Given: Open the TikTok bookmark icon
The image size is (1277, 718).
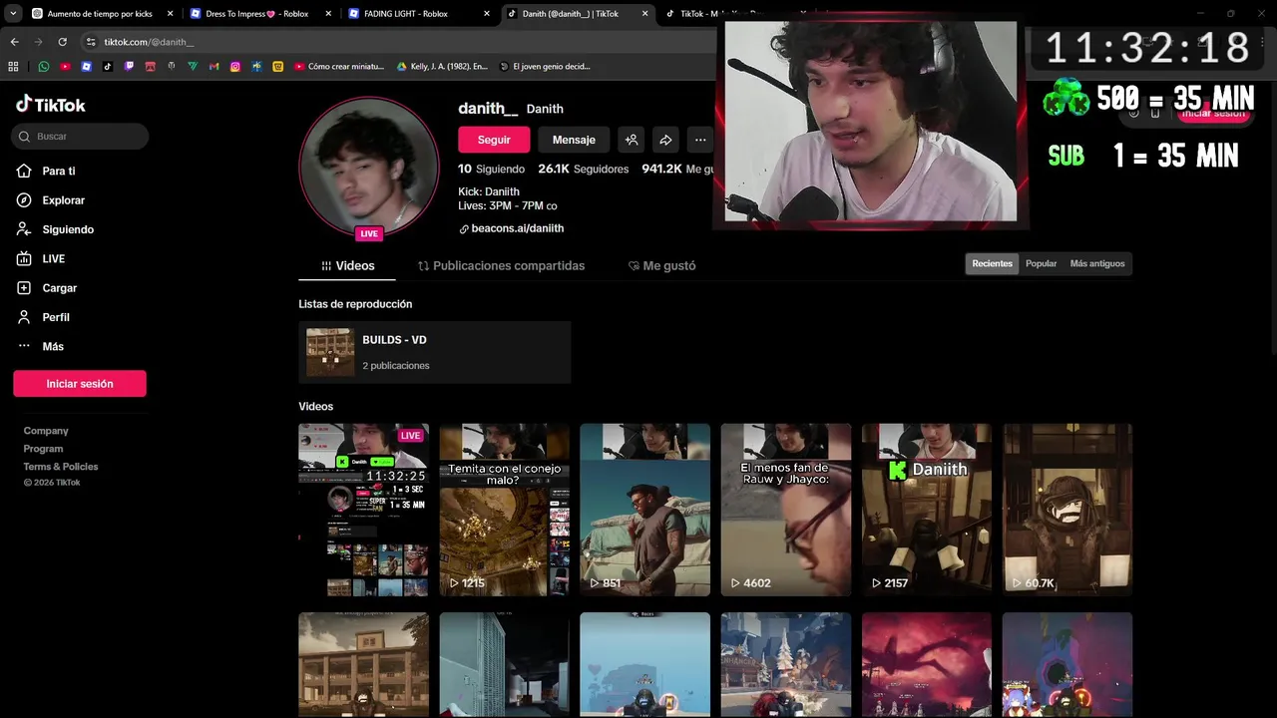Looking at the screenshot, I should pos(108,67).
